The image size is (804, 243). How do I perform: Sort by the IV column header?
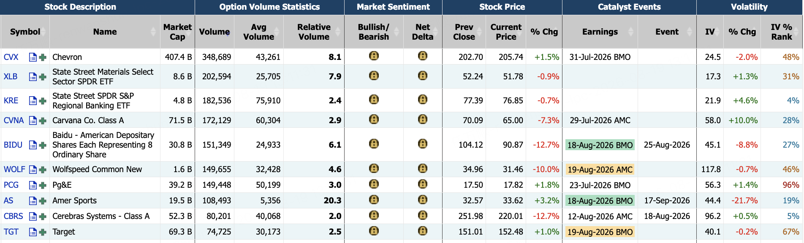click(710, 32)
